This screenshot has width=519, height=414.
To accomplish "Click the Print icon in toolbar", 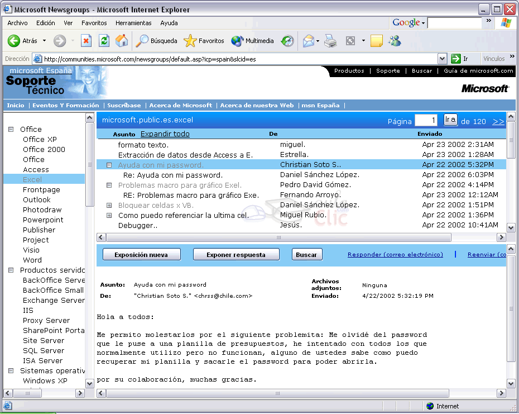I will pos(331,41).
